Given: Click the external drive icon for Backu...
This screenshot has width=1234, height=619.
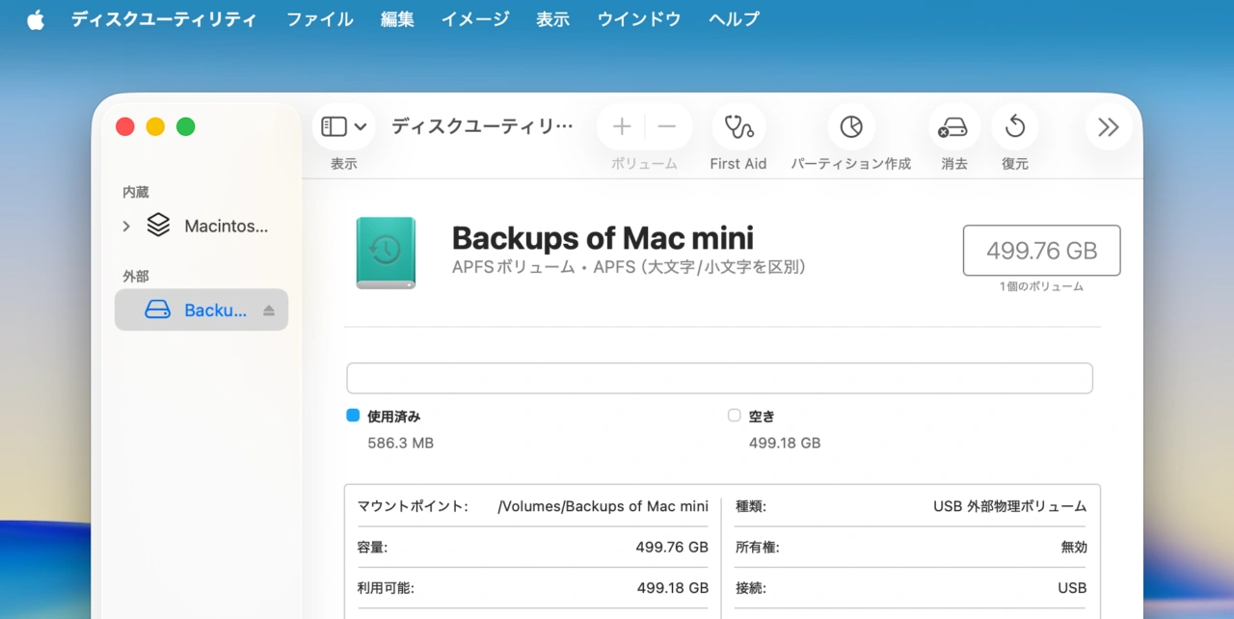Looking at the screenshot, I should 155,309.
